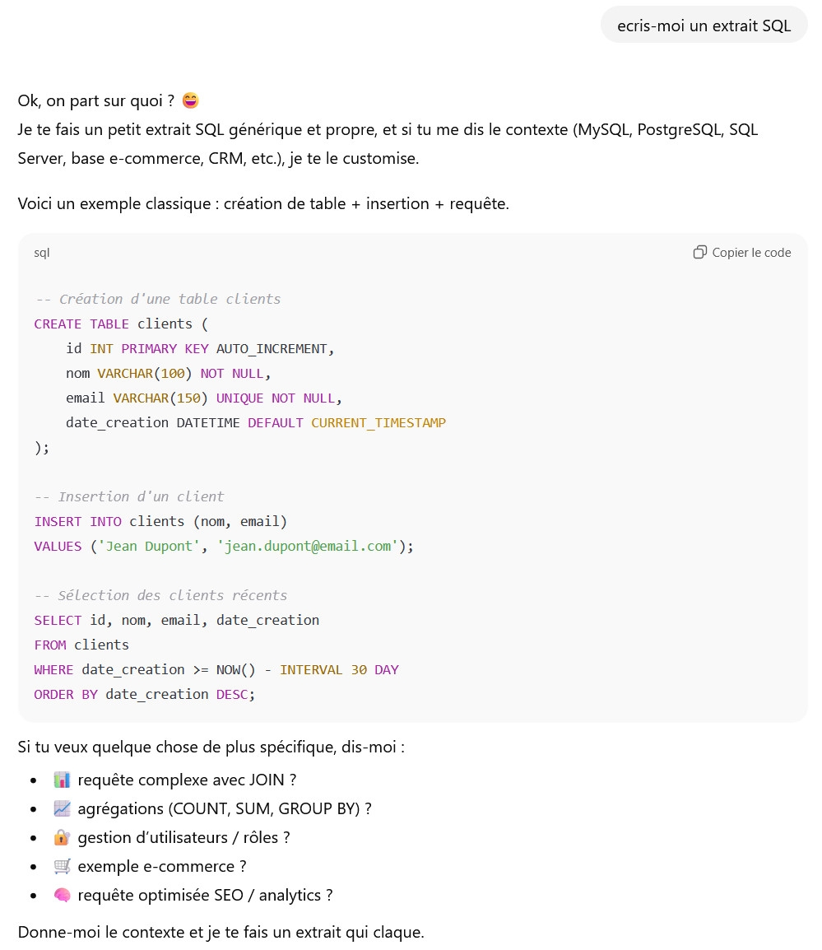822x950 pixels.
Task: Click the AUTO_INCREMENT keyword in the code
Action: 272,348
